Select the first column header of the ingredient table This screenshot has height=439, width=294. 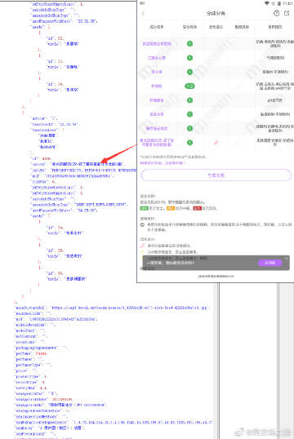tap(157, 27)
